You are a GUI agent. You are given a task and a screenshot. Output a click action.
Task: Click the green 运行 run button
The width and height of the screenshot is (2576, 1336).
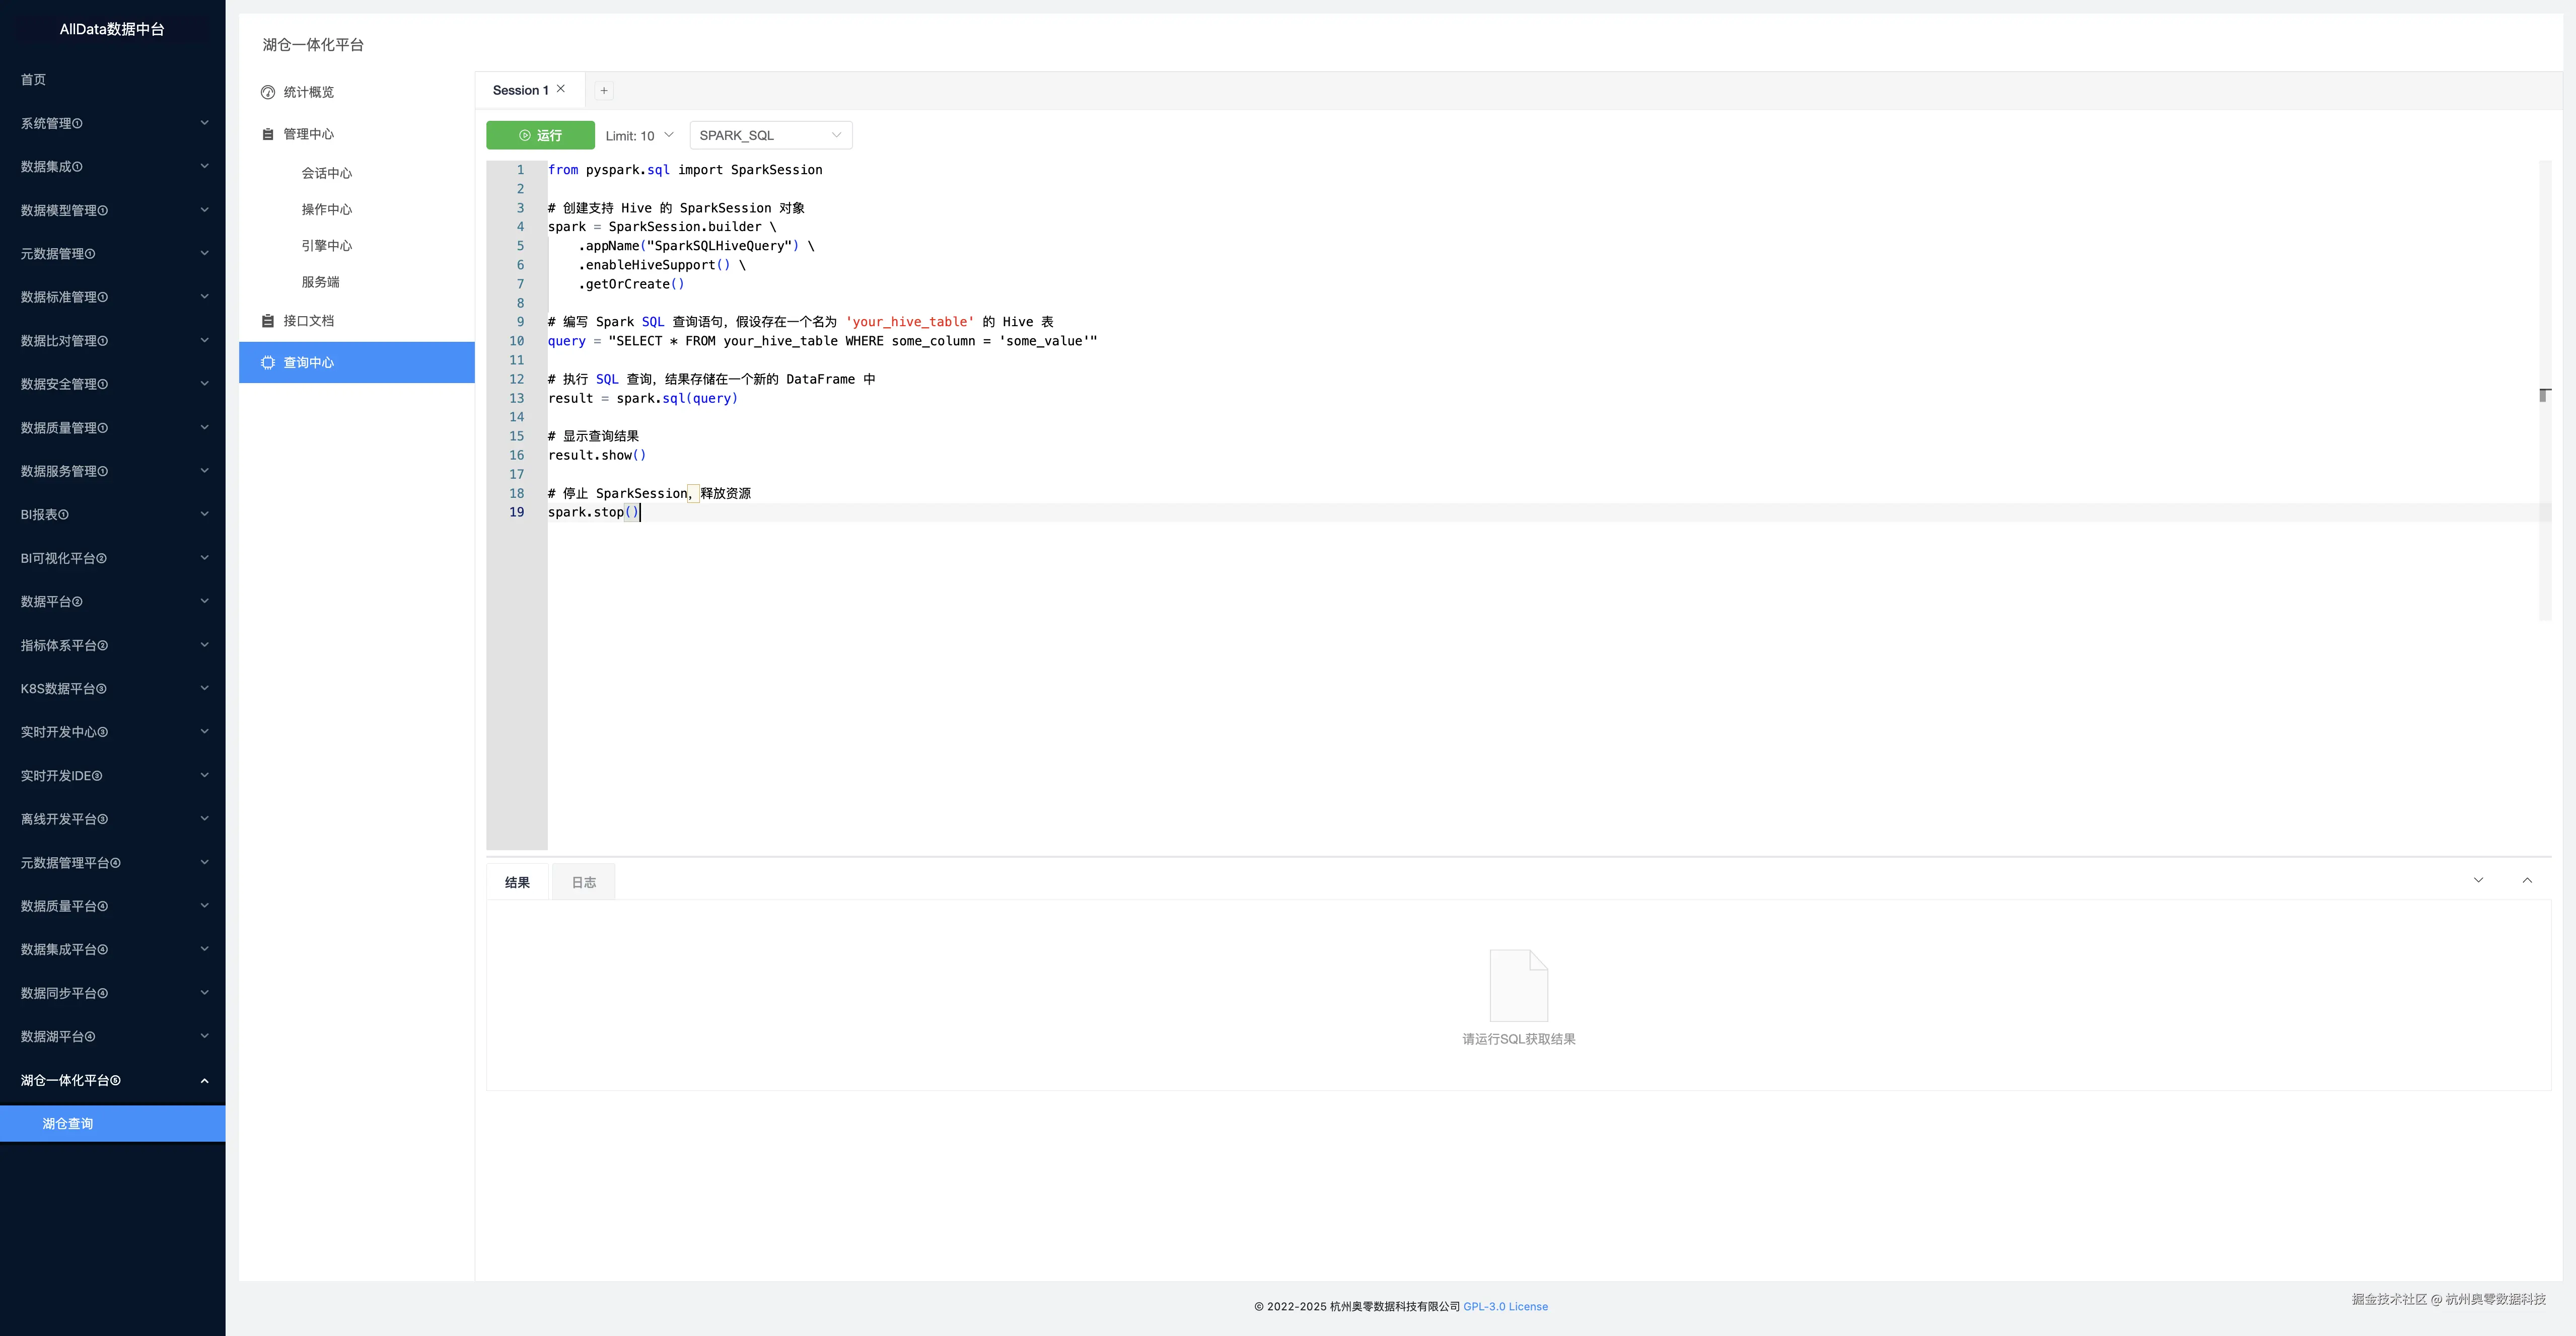pyautogui.click(x=540, y=135)
